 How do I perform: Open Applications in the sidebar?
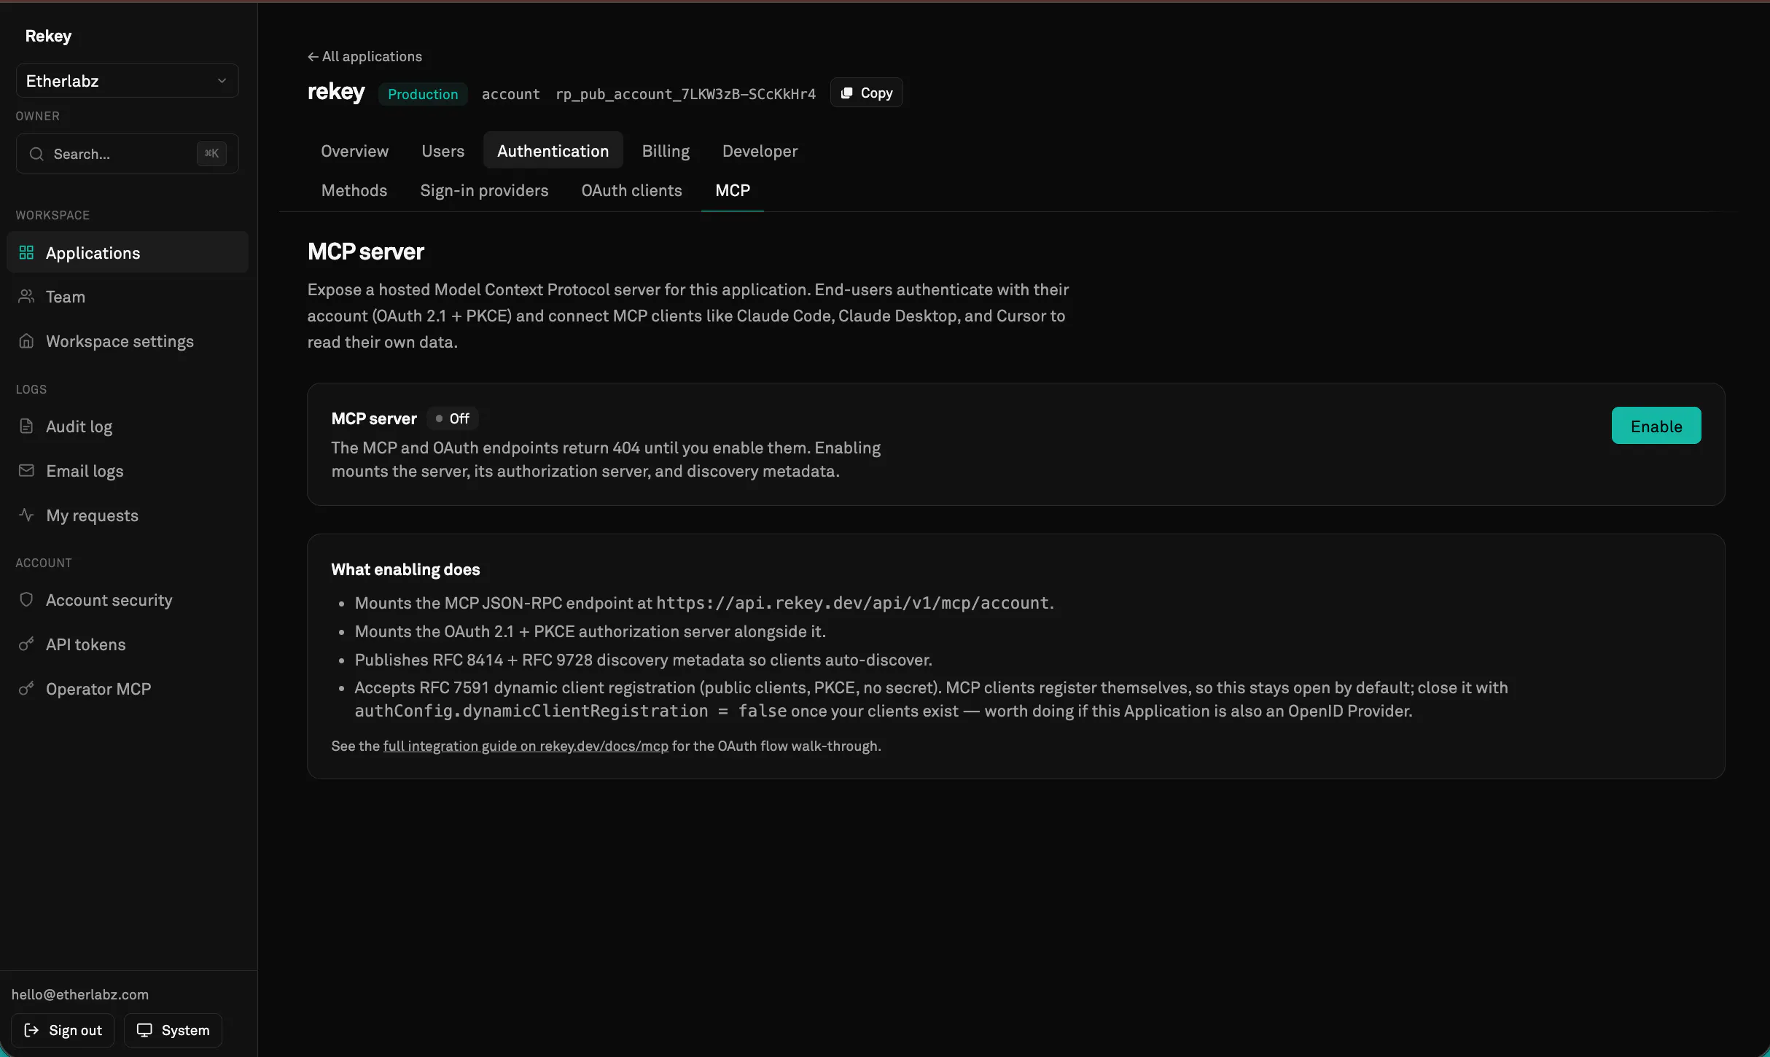point(128,252)
